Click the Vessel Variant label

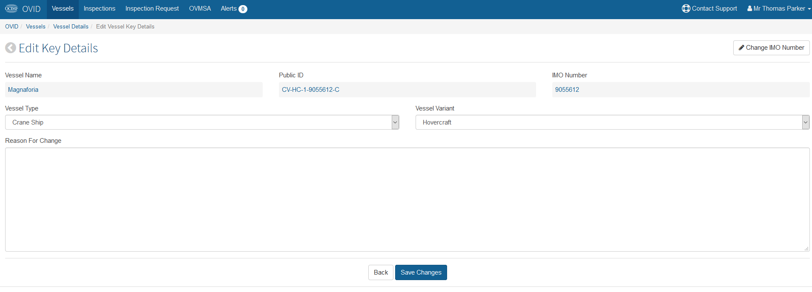click(435, 108)
